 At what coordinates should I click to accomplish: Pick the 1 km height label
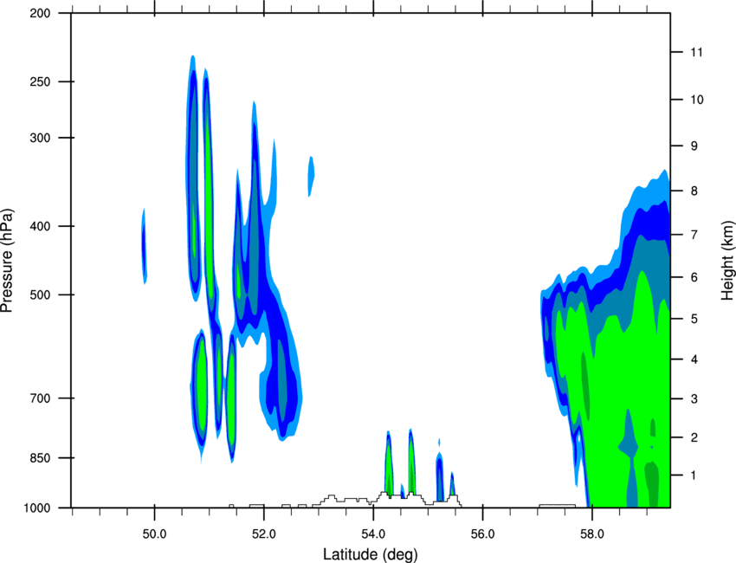click(x=694, y=476)
